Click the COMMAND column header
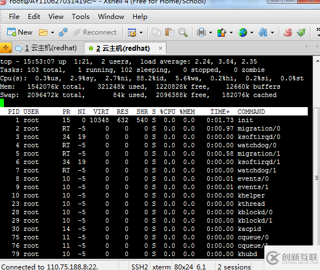This screenshot has height=270, width=320. pos(251,112)
